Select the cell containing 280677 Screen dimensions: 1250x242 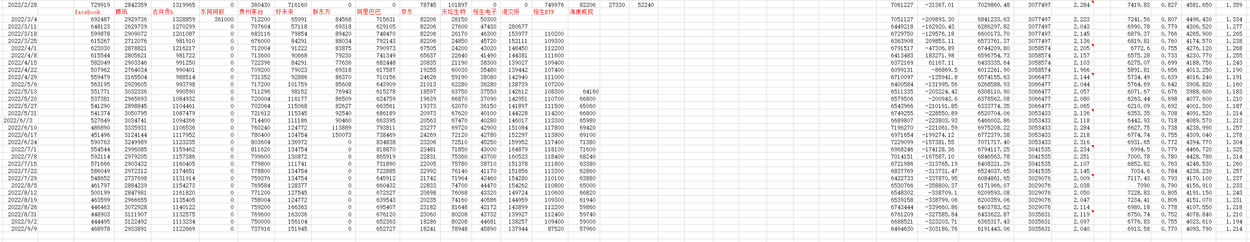[x=516, y=26]
